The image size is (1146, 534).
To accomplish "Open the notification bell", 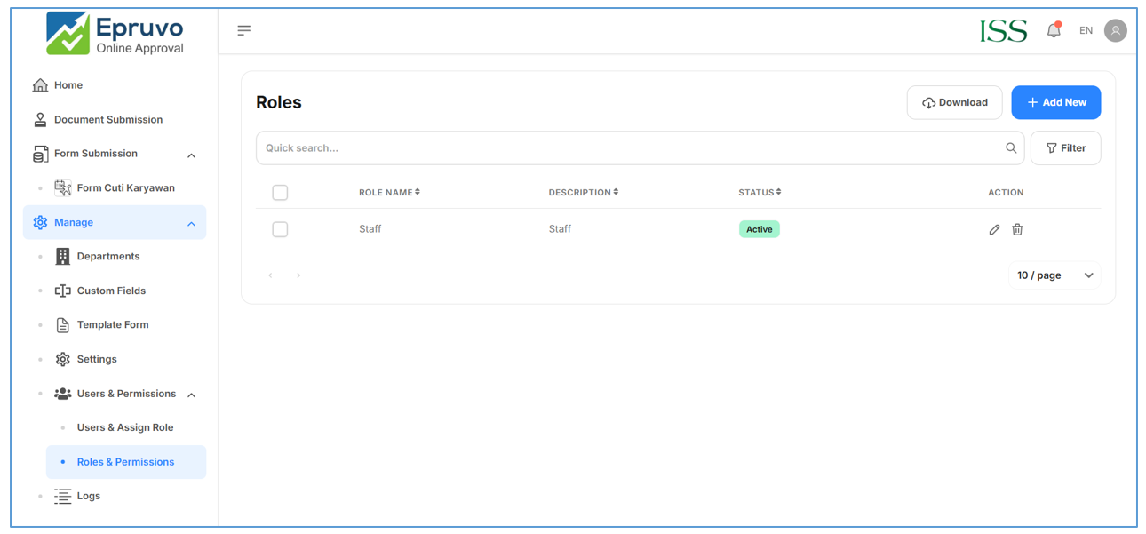I will [x=1054, y=30].
